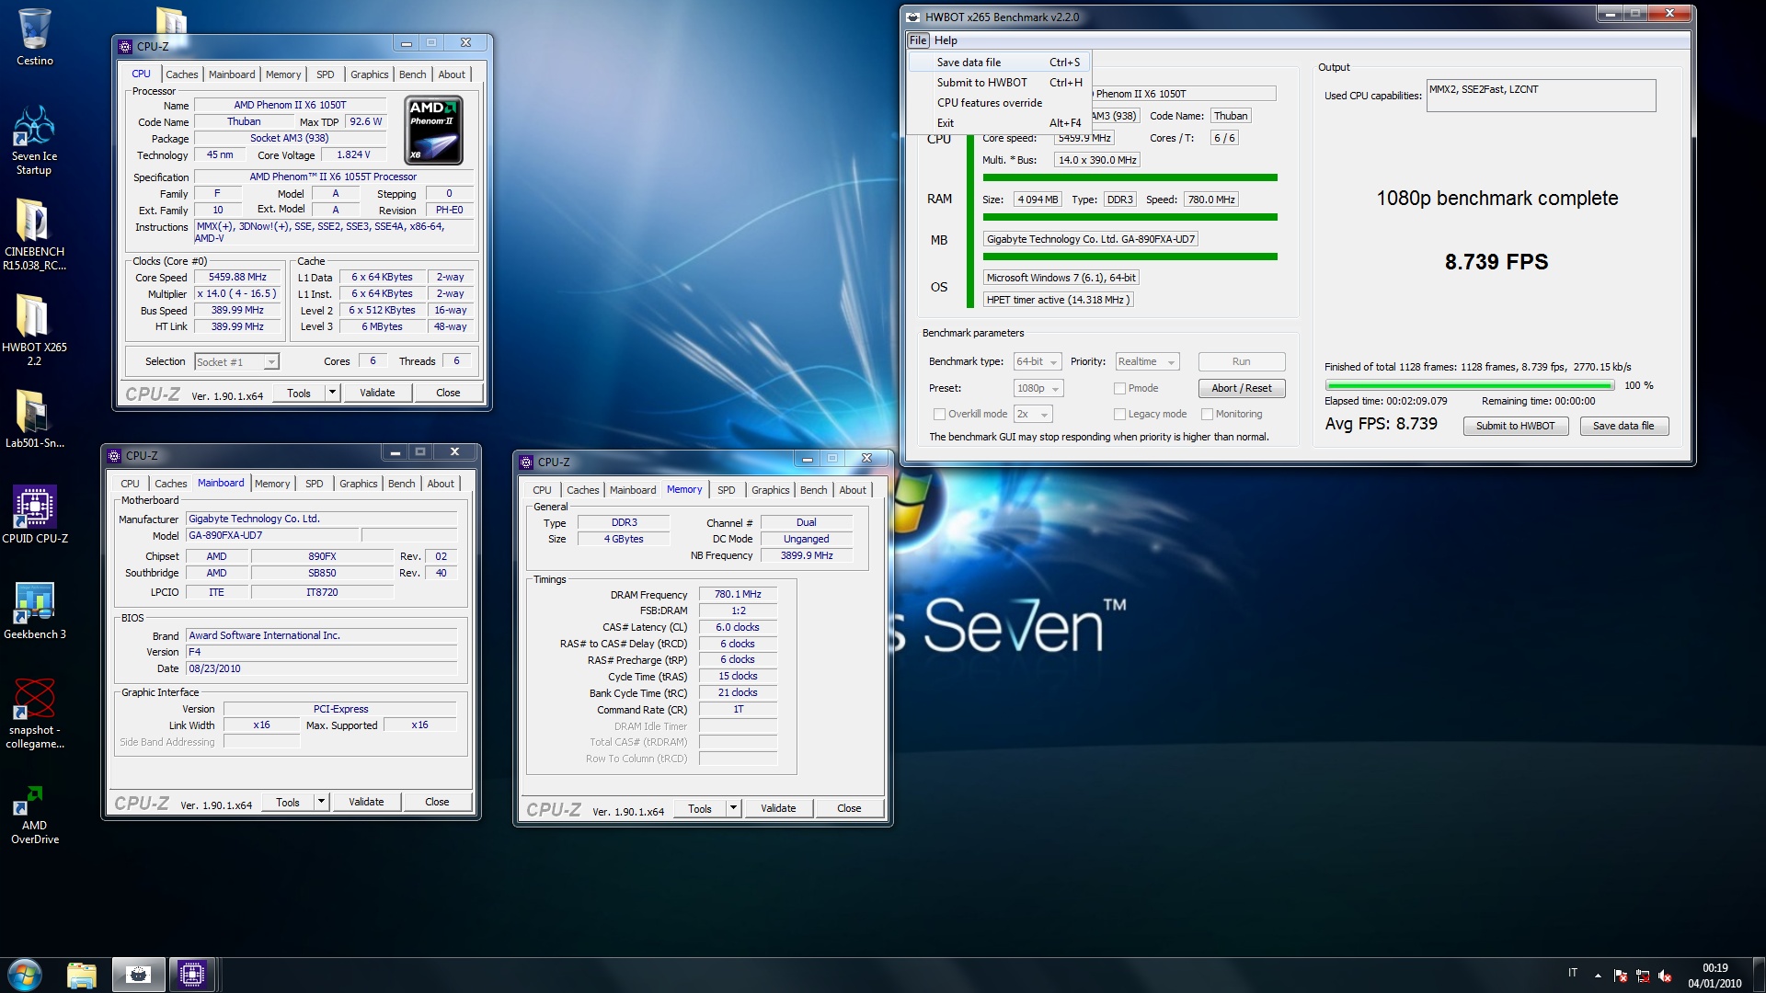
Task: Click the Submit to HWBOT button
Action: [1515, 426]
